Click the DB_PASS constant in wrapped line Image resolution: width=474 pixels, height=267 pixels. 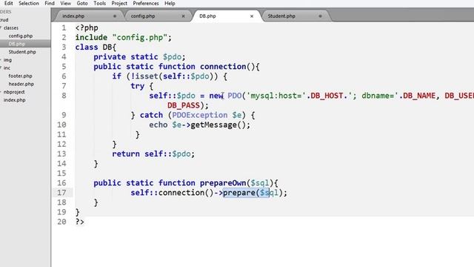pyautogui.click(x=184, y=105)
